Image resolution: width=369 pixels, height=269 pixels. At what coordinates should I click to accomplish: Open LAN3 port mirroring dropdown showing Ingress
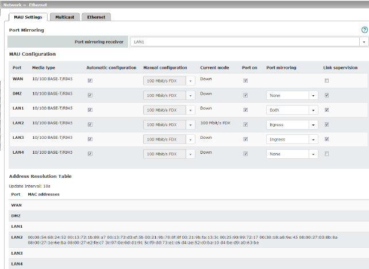[x=292, y=139]
